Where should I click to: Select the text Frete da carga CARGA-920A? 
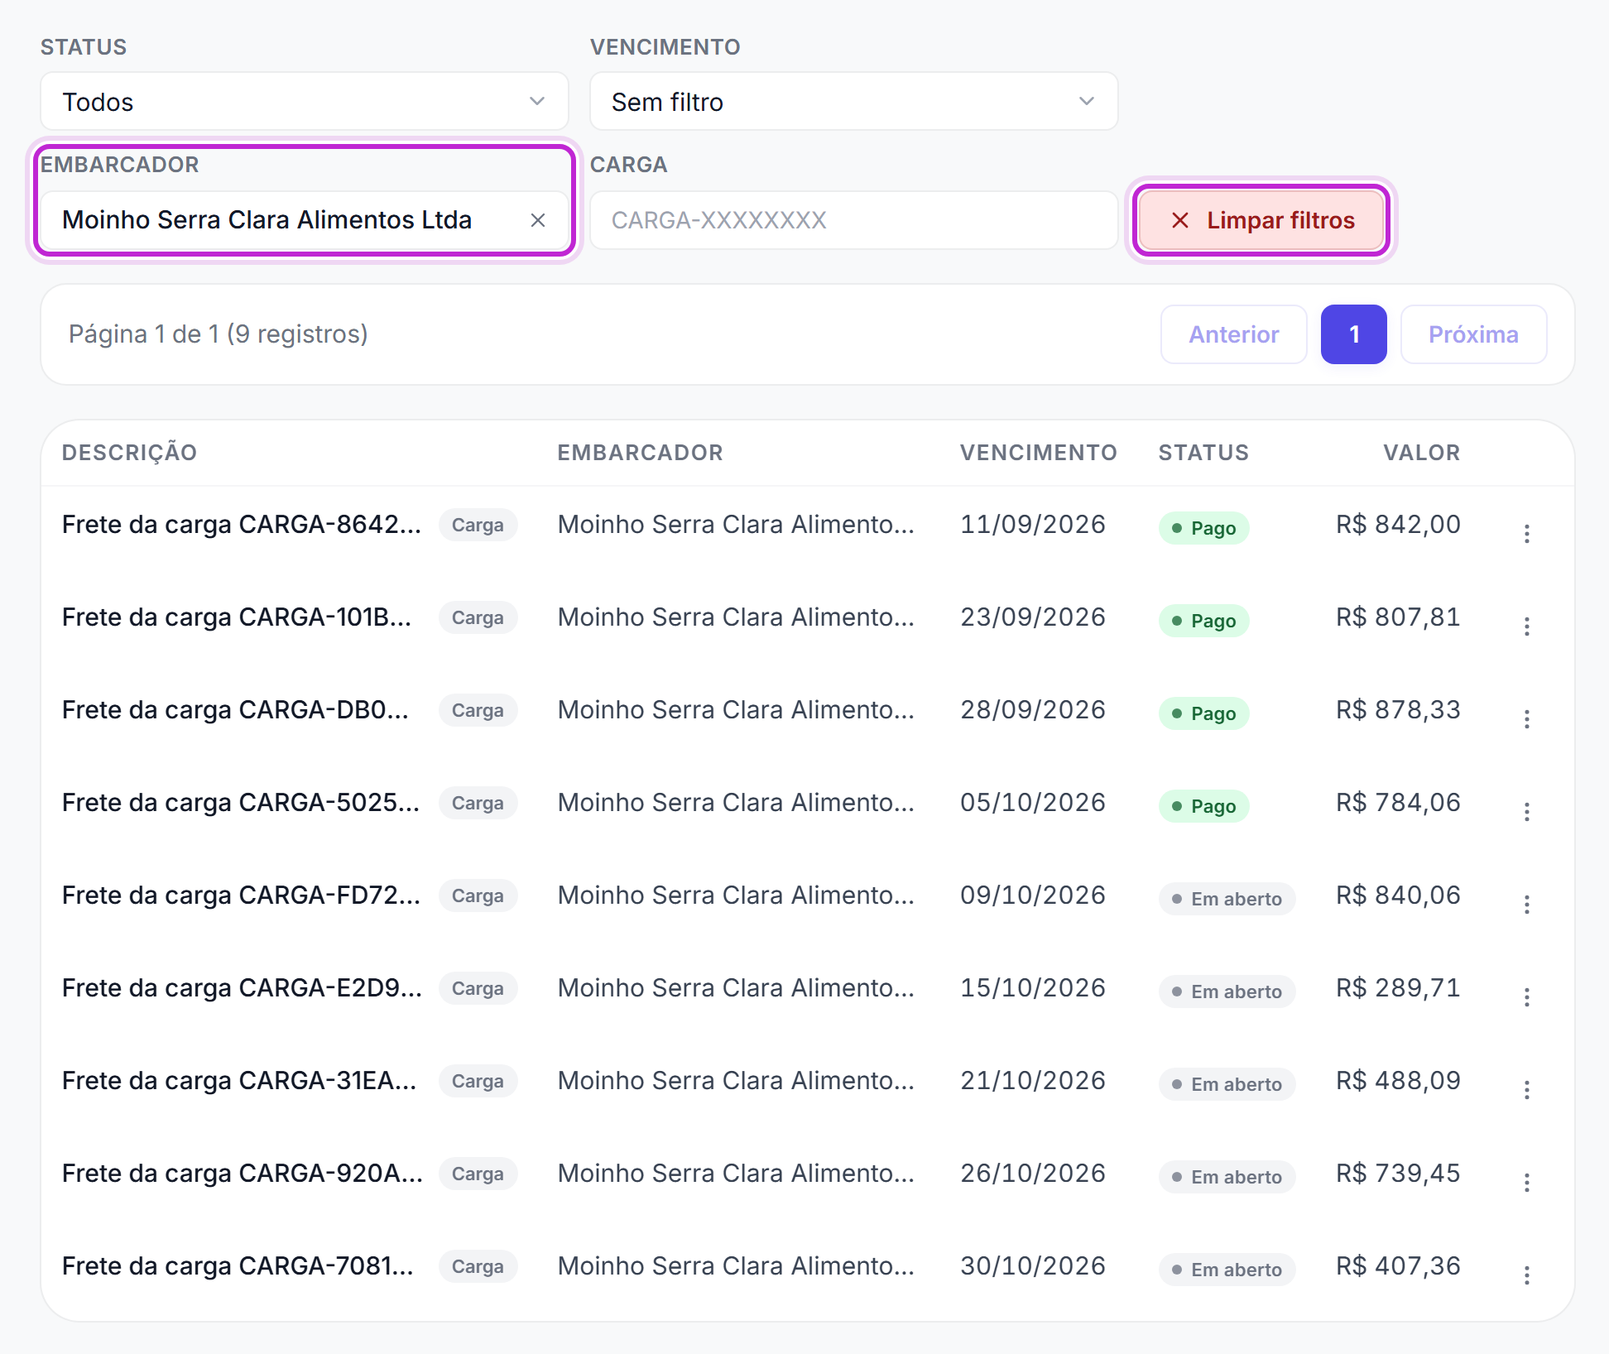tap(243, 1174)
